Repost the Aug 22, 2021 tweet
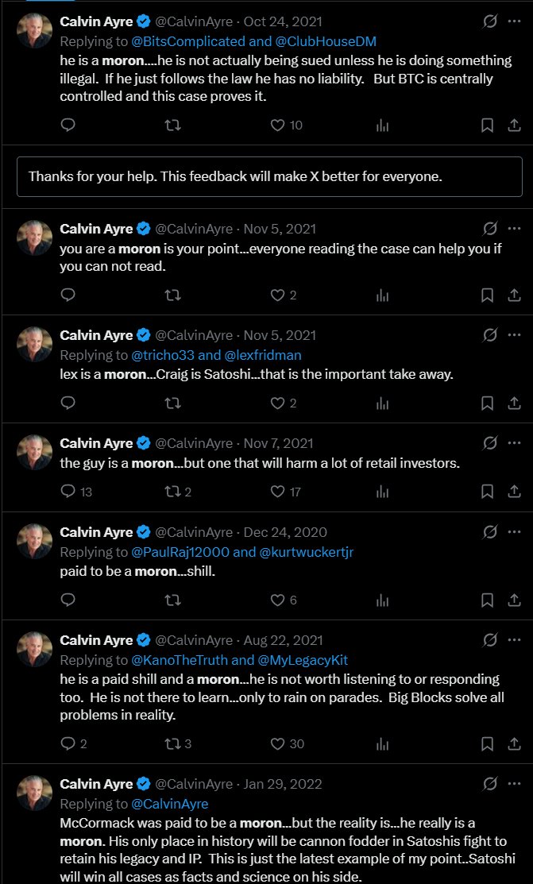 click(172, 743)
